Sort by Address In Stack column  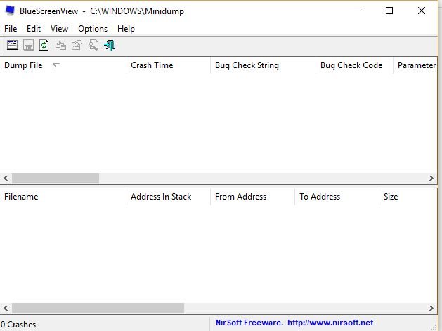(168, 197)
